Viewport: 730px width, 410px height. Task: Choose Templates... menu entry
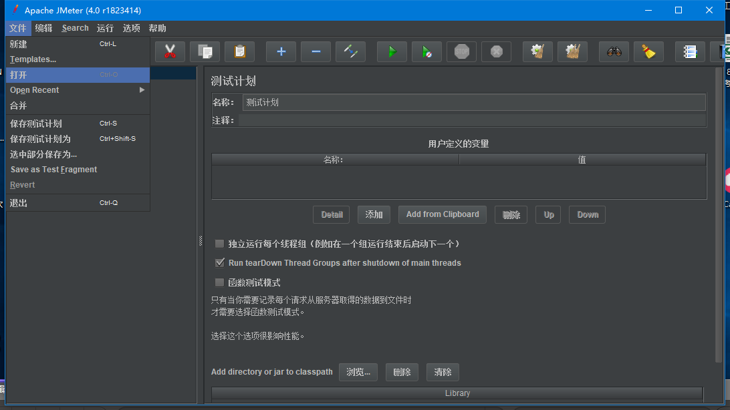78,59
